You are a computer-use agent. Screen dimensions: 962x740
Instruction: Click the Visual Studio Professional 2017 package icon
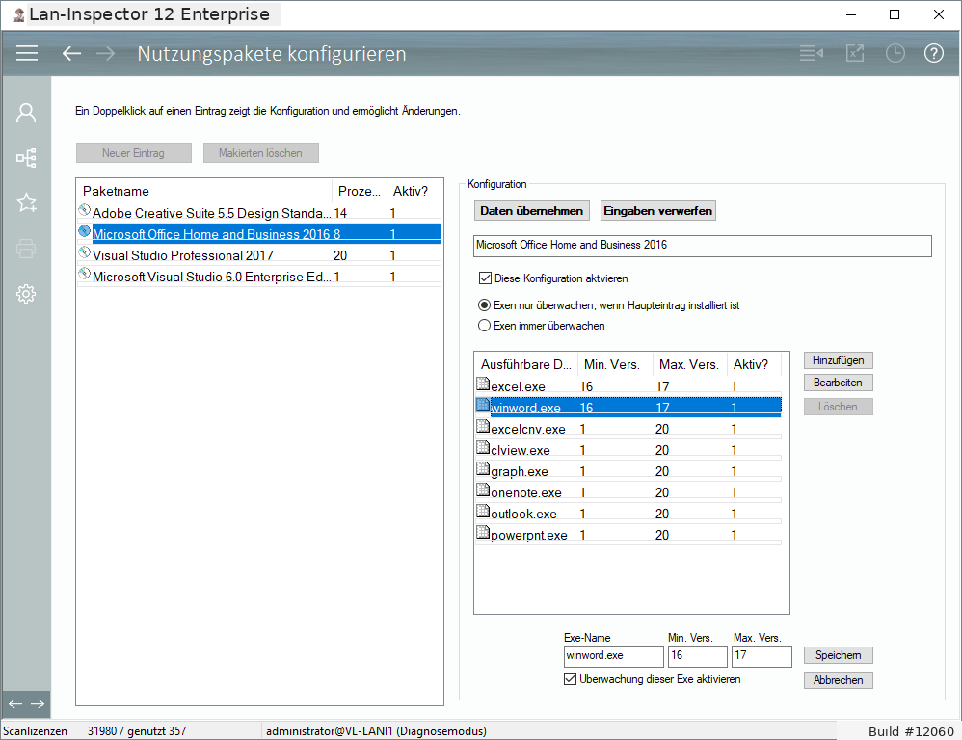coord(85,252)
